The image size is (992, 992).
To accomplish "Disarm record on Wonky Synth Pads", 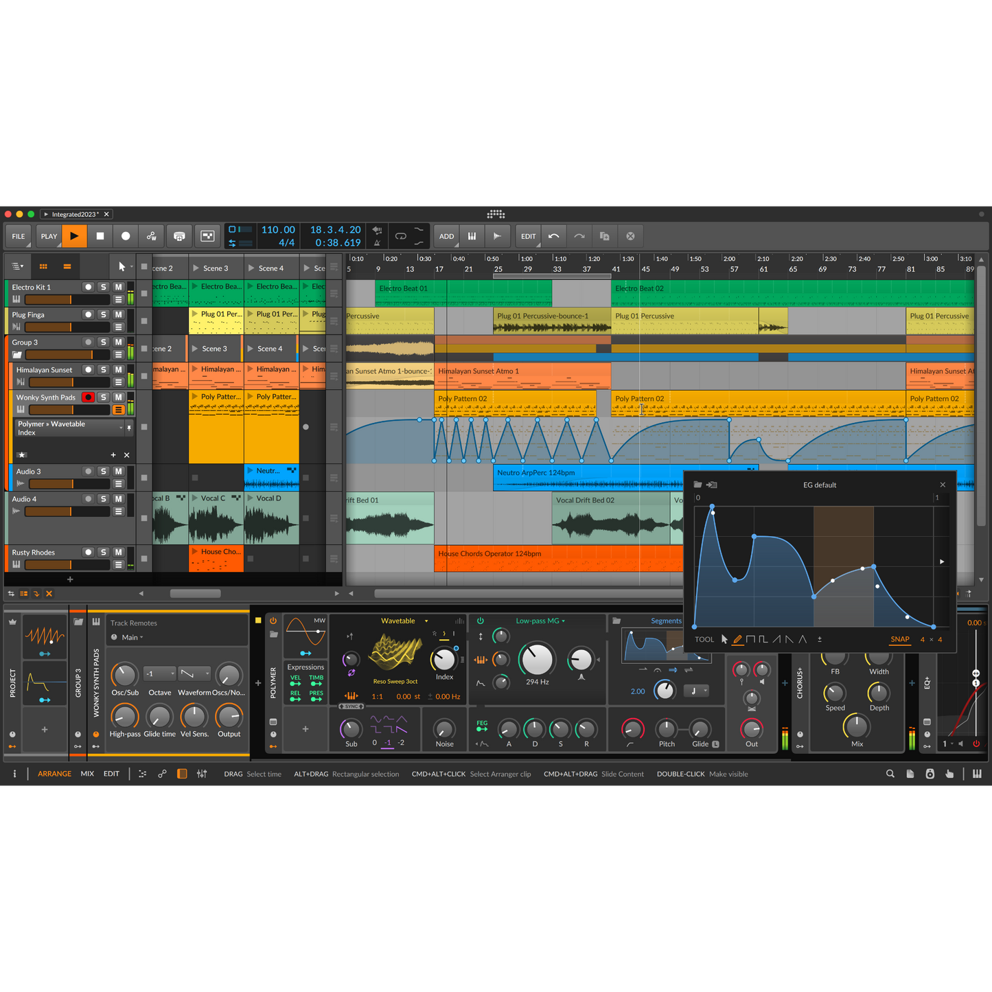I will (88, 397).
